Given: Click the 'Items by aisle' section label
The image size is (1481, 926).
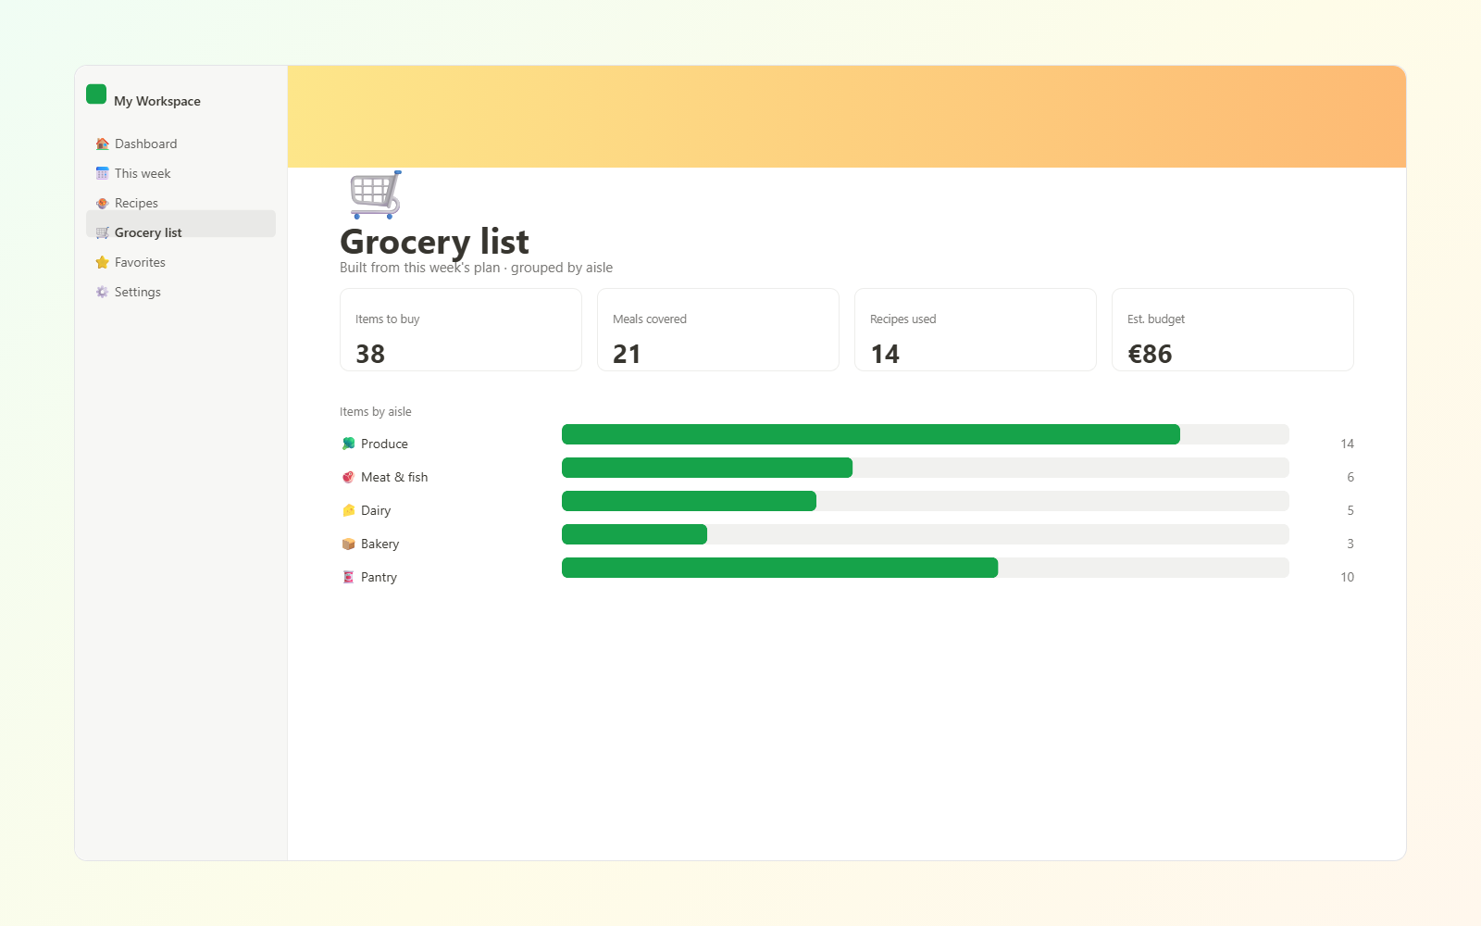Looking at the screenshot, I should pos(376,412).
